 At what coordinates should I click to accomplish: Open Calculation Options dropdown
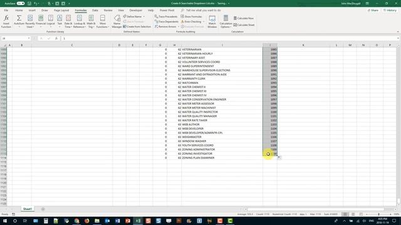tap(226, 21)
